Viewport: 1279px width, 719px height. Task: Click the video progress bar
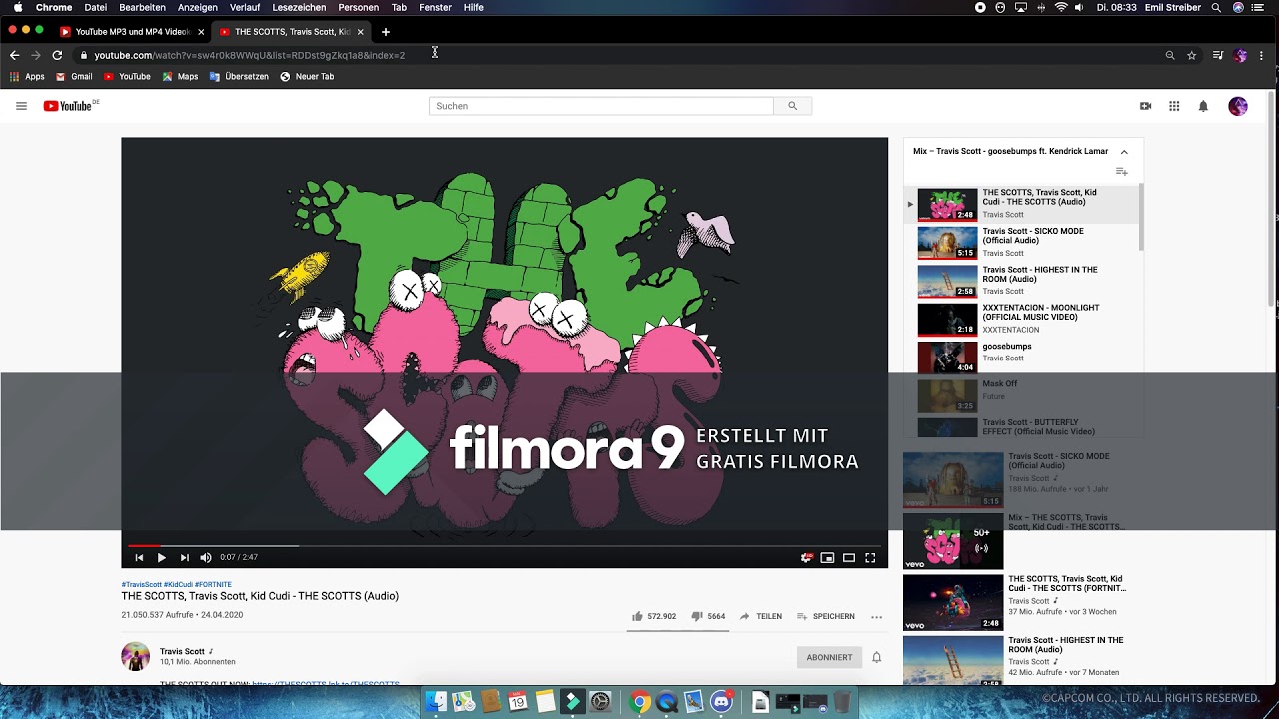(505, 546)
